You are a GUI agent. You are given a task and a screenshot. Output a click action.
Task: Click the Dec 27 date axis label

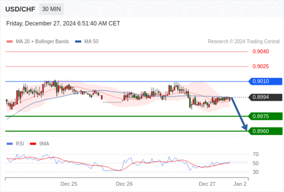[207, 184]
